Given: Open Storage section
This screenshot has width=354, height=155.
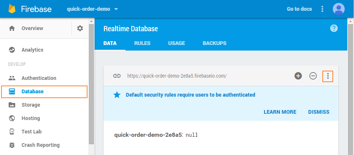Looking at the screenshot, I should pos(31,105).
